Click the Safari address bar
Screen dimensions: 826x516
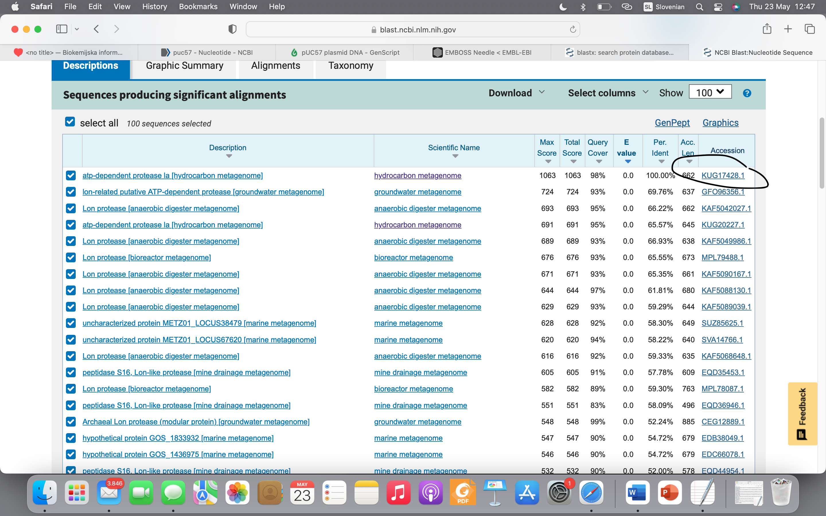[412, 29]
